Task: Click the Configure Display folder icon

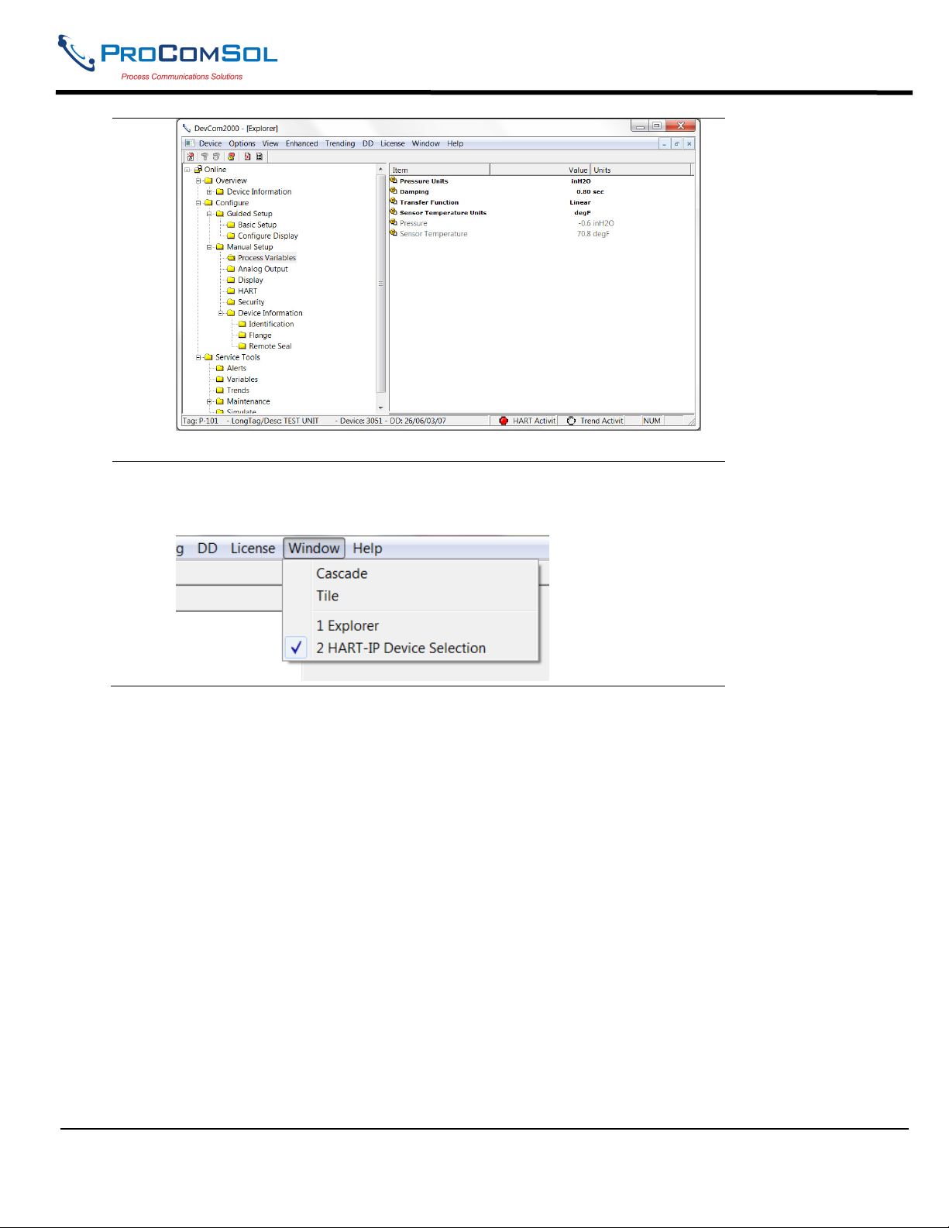Action: 231,236
